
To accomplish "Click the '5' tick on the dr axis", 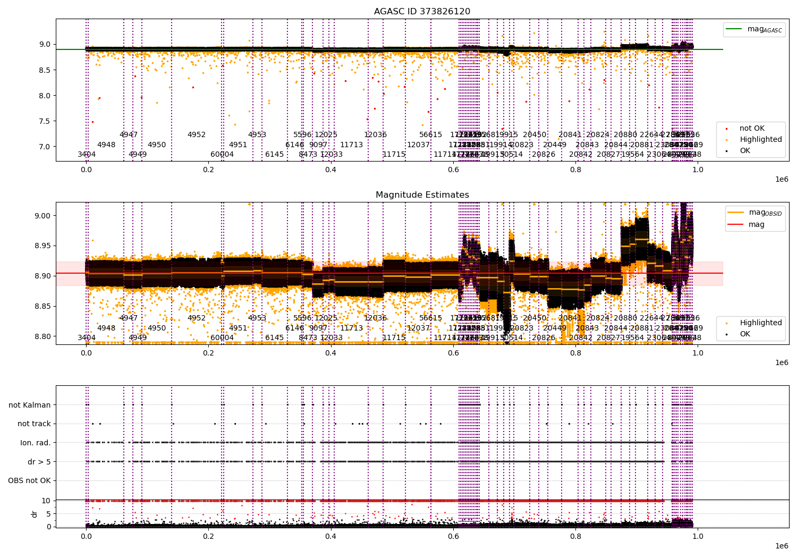I will 48,513.
